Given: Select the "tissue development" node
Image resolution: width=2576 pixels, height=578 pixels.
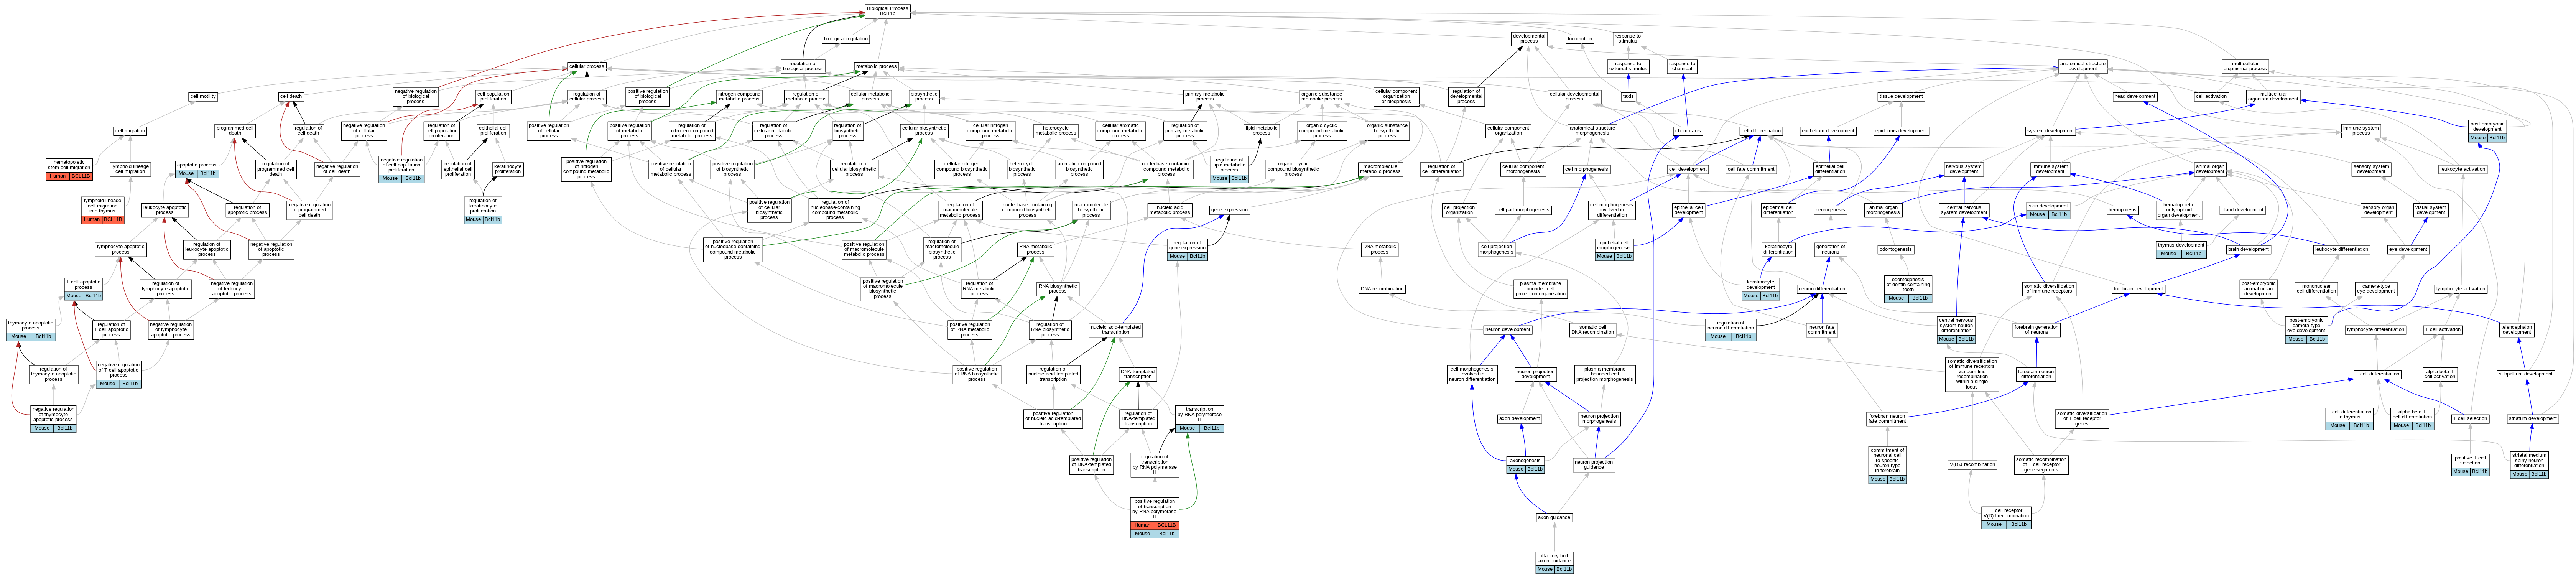Looking at the screenshot, I should tap(1901, 97).
